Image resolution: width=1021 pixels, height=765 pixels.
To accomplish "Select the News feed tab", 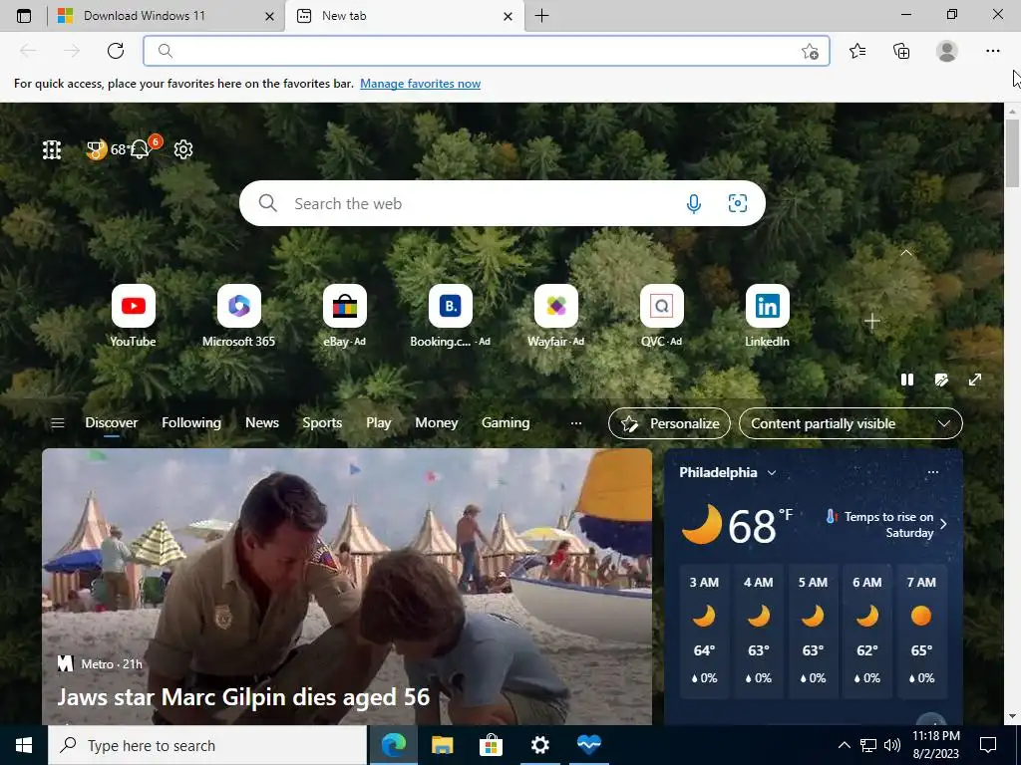I will pyautogui.click(x=262, y=422).
